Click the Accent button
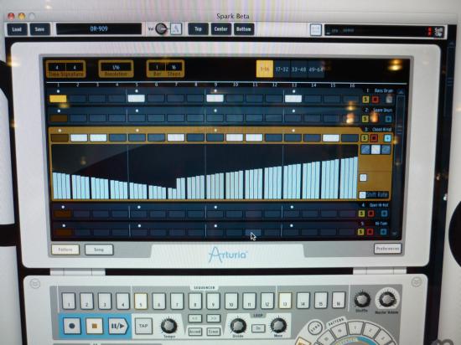The image size is (461, 345). pos(194,332)
